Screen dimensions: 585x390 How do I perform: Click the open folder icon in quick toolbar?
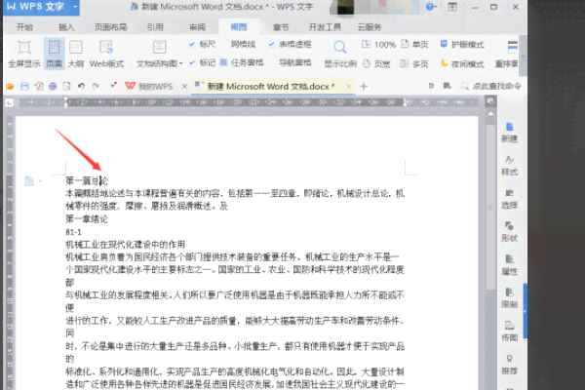click(10, 87)
